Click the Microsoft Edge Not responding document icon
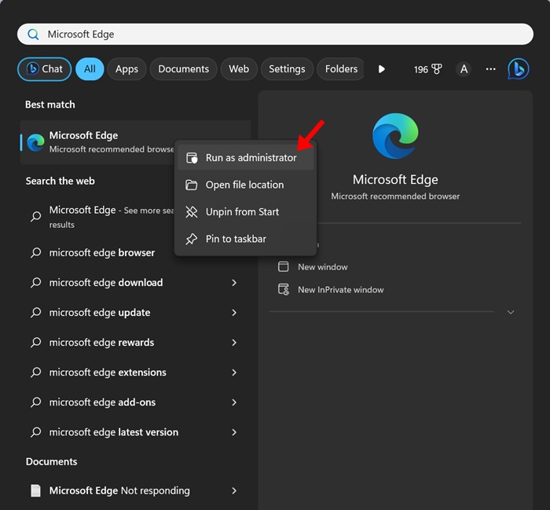 pyautogui.click(x=35, y=490)
